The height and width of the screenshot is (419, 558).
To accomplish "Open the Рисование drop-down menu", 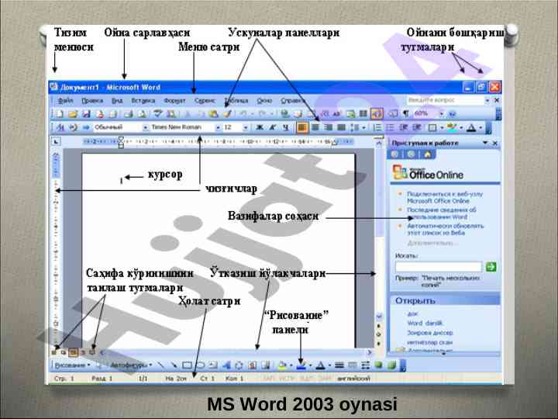I will [x=72, y=365].
